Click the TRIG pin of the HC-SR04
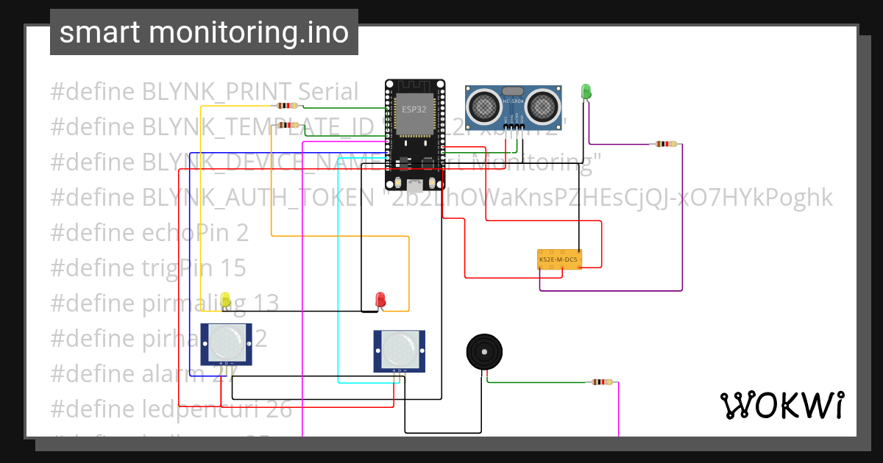Screen dimensions: 883x463 pos(511,126)
